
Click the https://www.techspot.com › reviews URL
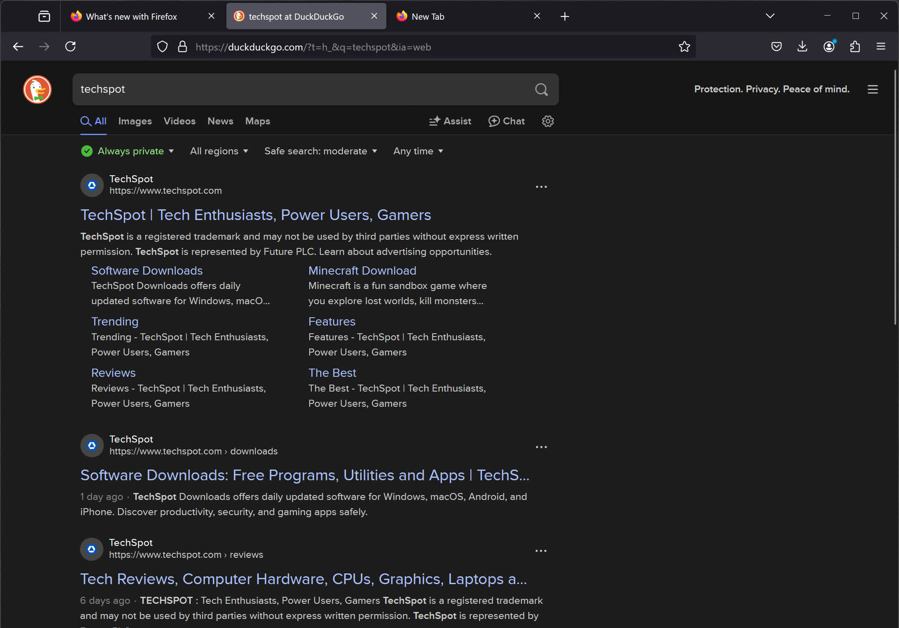coord(186,555)
